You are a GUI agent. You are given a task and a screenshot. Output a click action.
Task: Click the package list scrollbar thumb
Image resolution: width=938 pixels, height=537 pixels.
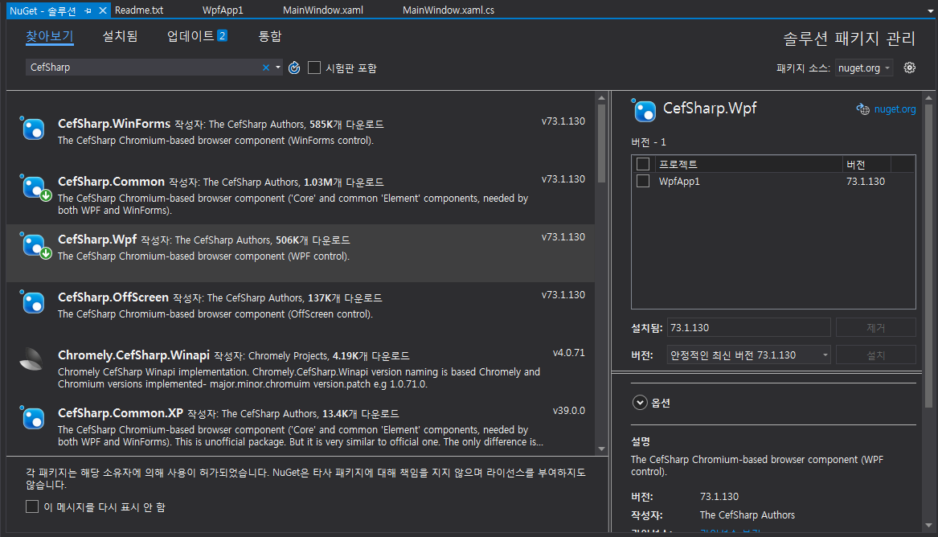tap(601, 144)
